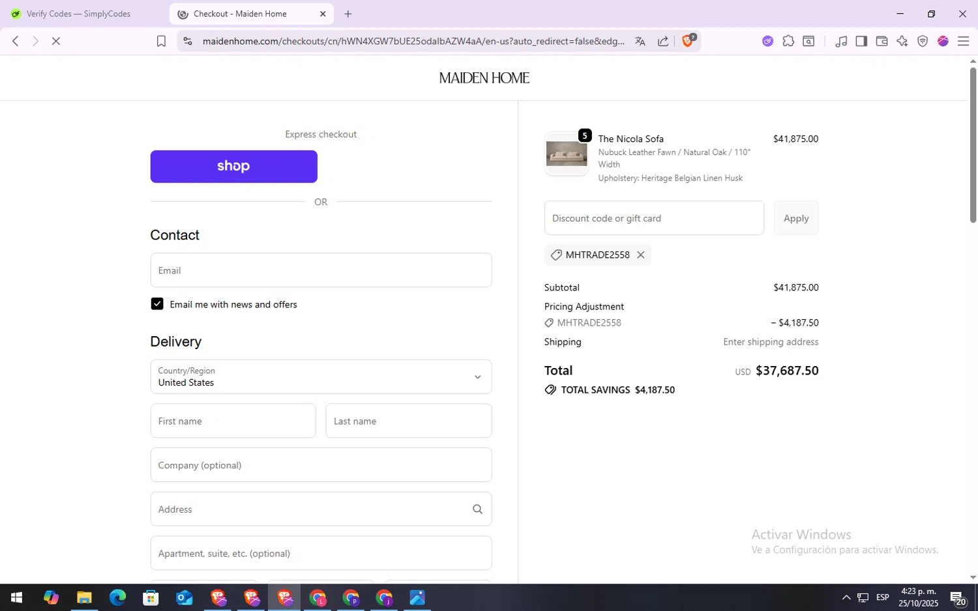Close the Checkout - Maiden Home tab
The width and height of the screenshot is (978, 611).
click(x=323, y=14)
